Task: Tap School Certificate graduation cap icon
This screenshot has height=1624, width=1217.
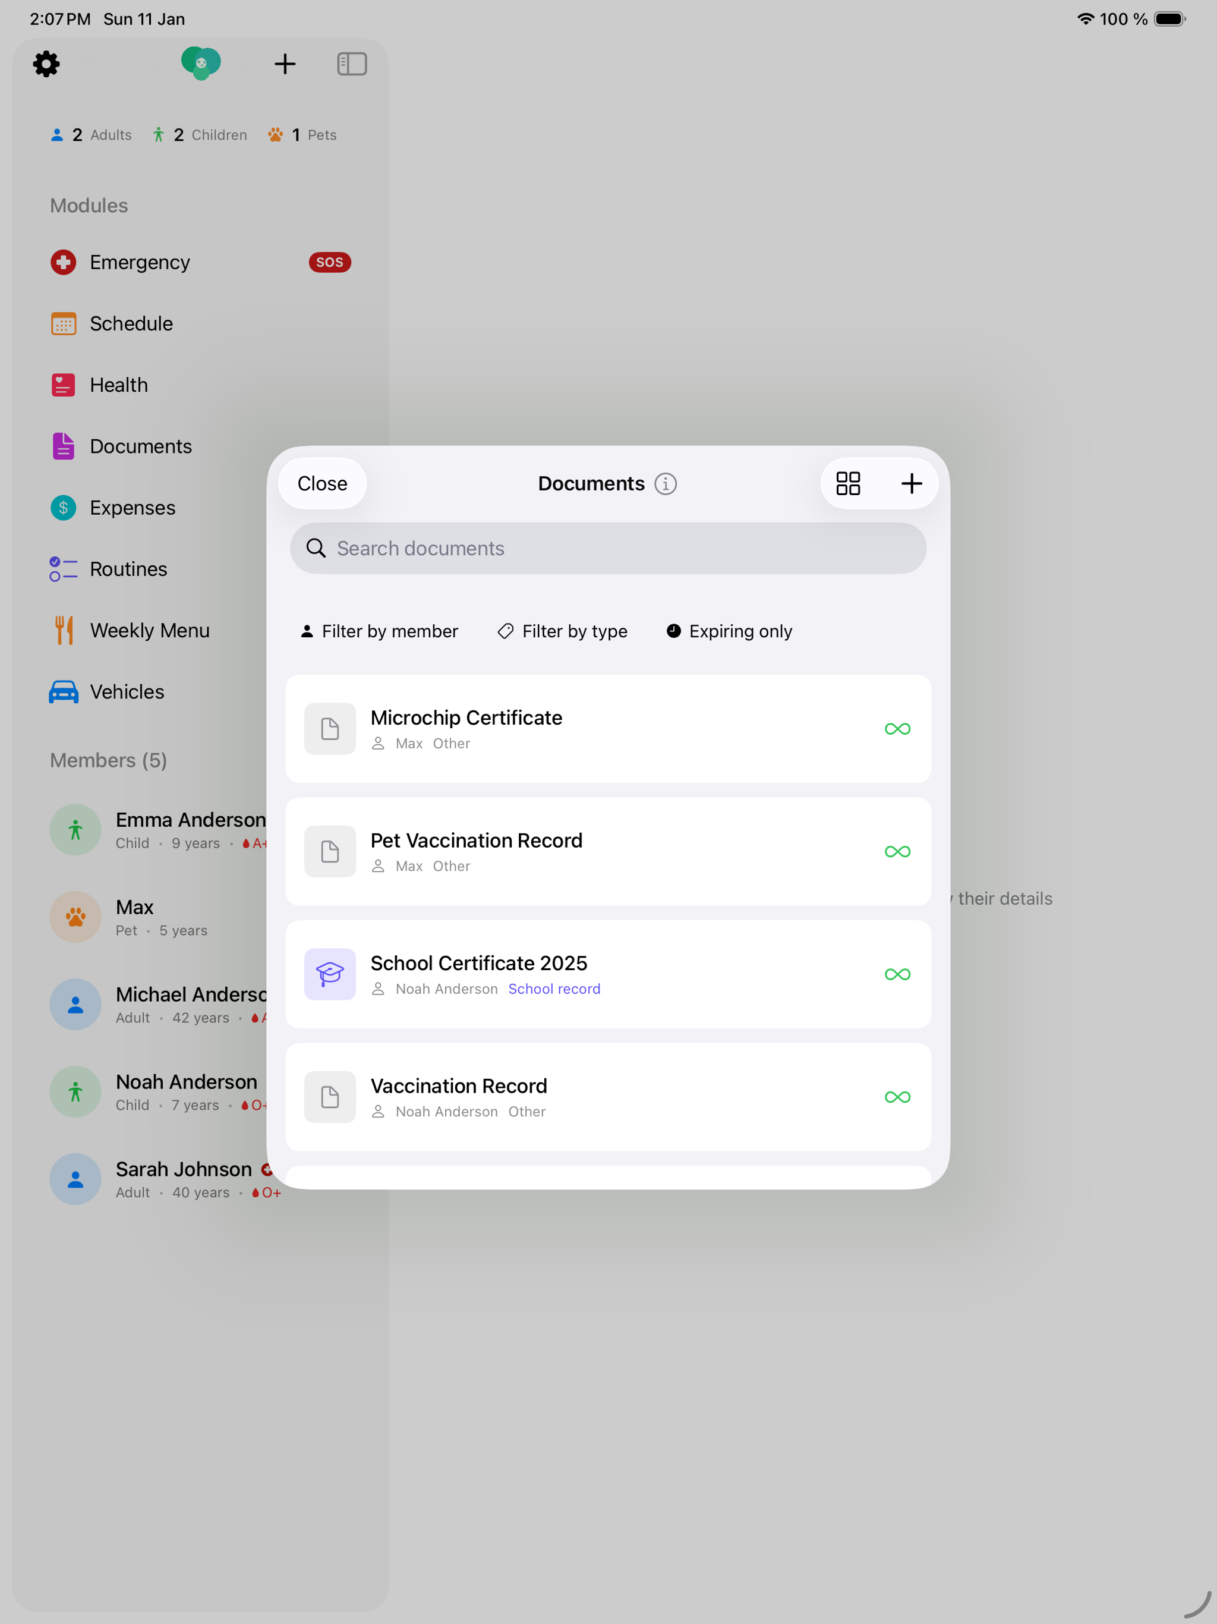Action: click(x=330, y=974)
